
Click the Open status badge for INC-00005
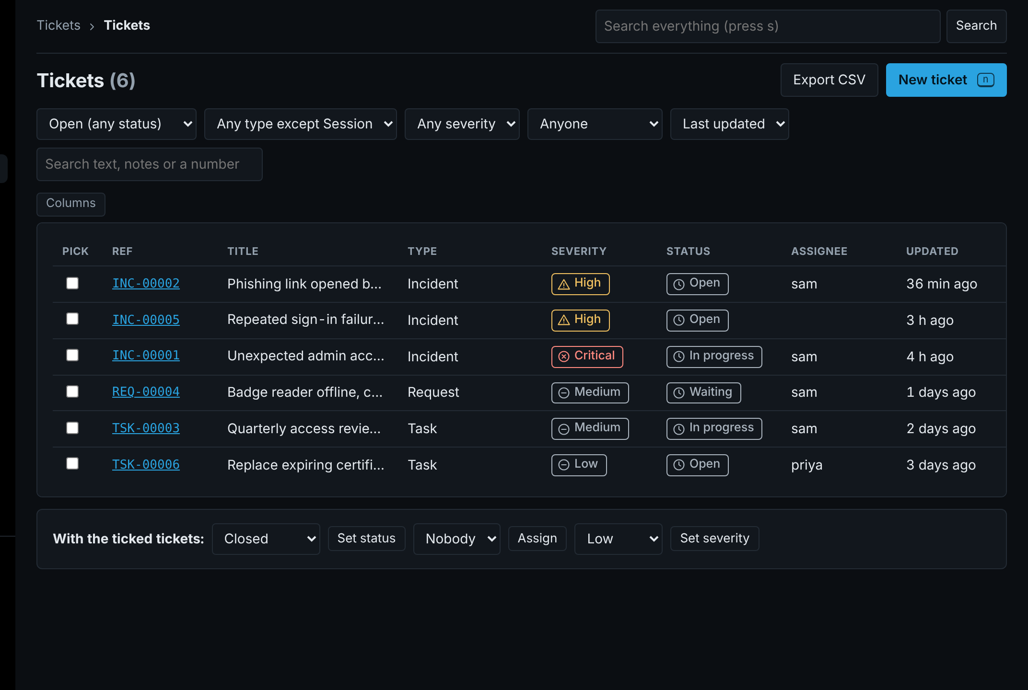[697, 320]
